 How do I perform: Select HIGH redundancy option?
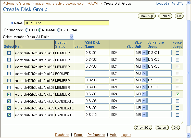tap(27, 30)
